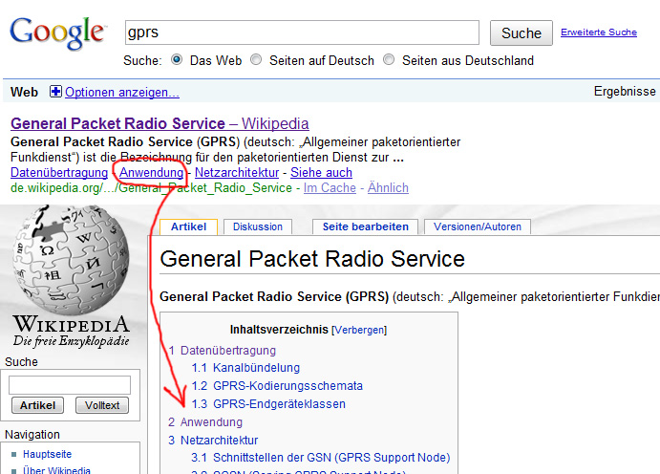This screenshot has width=660, height=474.
Task: Select the Seiten auf Deutsch radio button
Action: point(256,60)
